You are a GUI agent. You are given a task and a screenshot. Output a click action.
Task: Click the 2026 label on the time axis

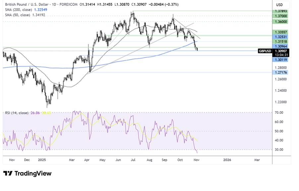[227, 160]
